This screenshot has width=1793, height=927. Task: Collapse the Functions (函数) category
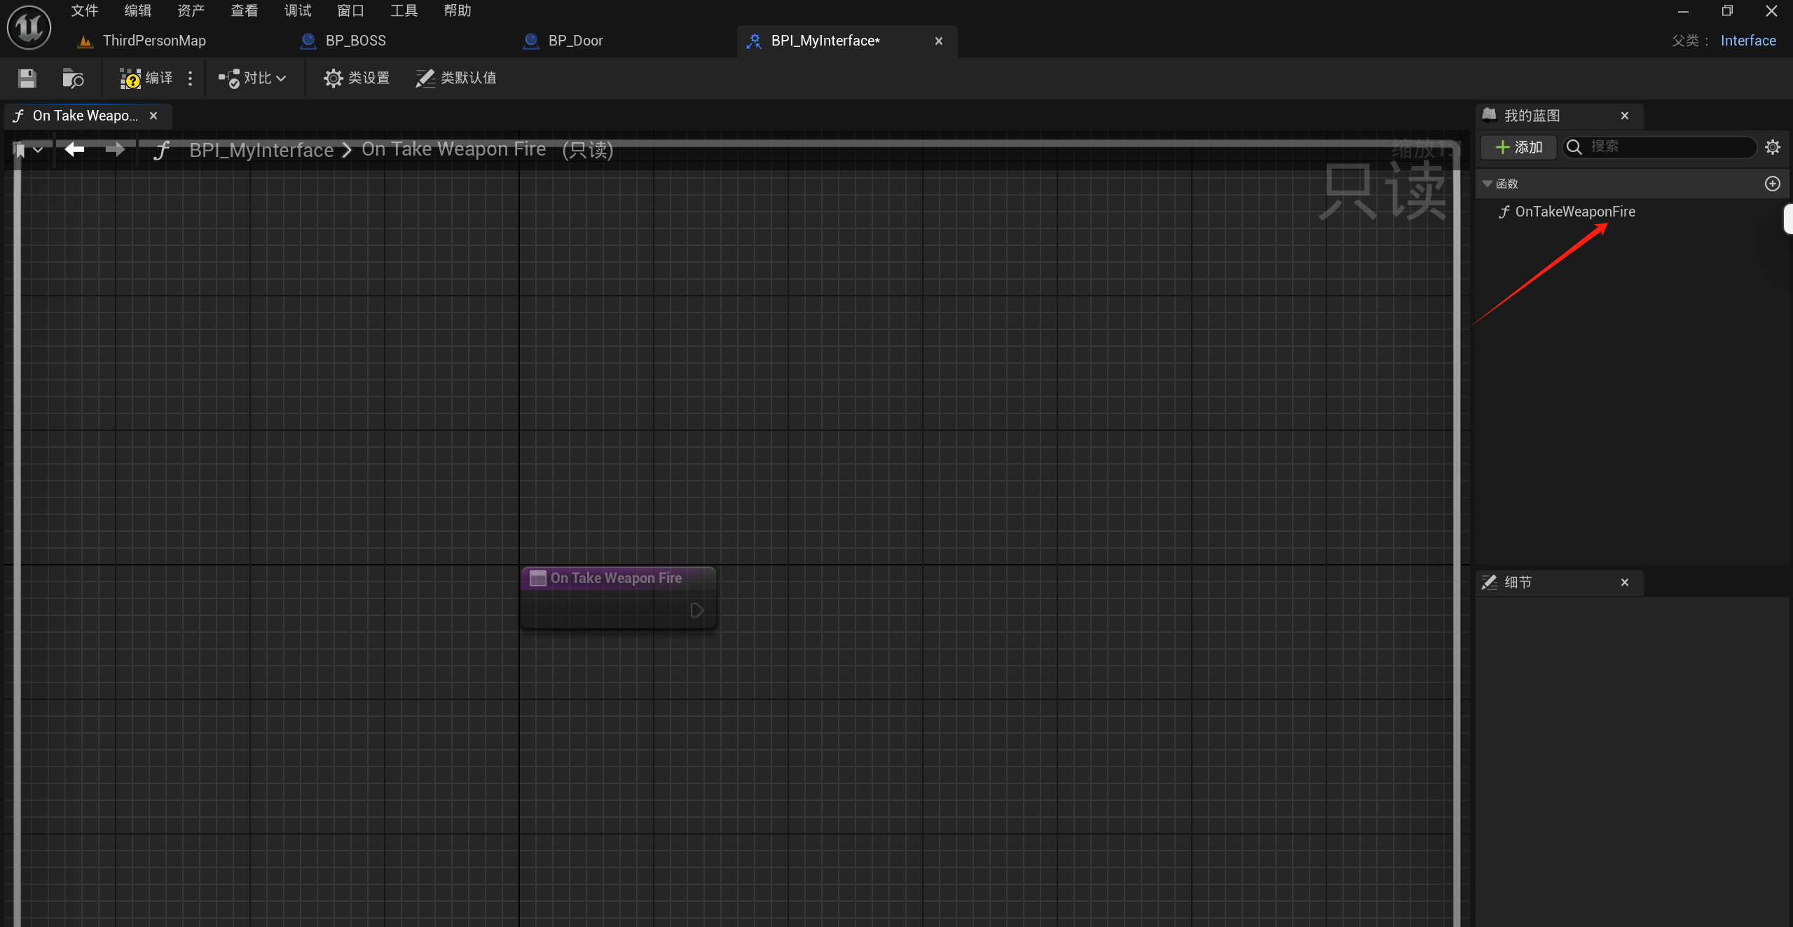(x=1487, y=184)
